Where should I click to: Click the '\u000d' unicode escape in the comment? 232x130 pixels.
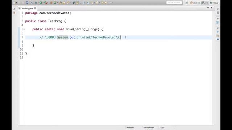pyautogui.click(x=50, y=37)
